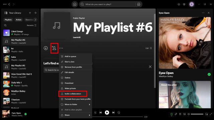Open the Browse icon in search bar
Image resolution: width=214 pixels, height=120 pixels.
click(138, 4)
